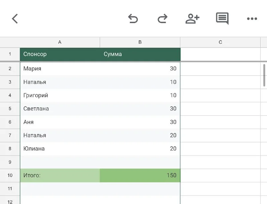Redo the last undone action

click(162, 19)
